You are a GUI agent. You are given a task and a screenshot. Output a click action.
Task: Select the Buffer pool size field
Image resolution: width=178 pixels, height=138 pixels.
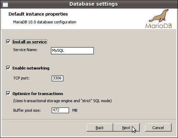[60, 110]
